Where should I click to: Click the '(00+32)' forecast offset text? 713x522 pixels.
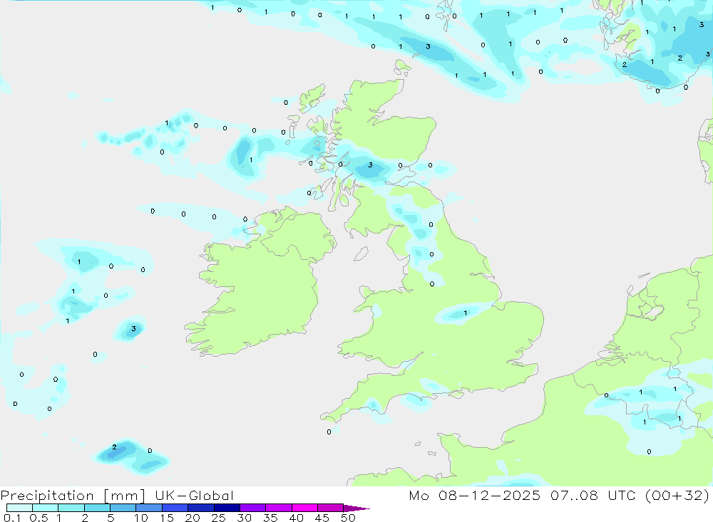(x=677, y=495)
